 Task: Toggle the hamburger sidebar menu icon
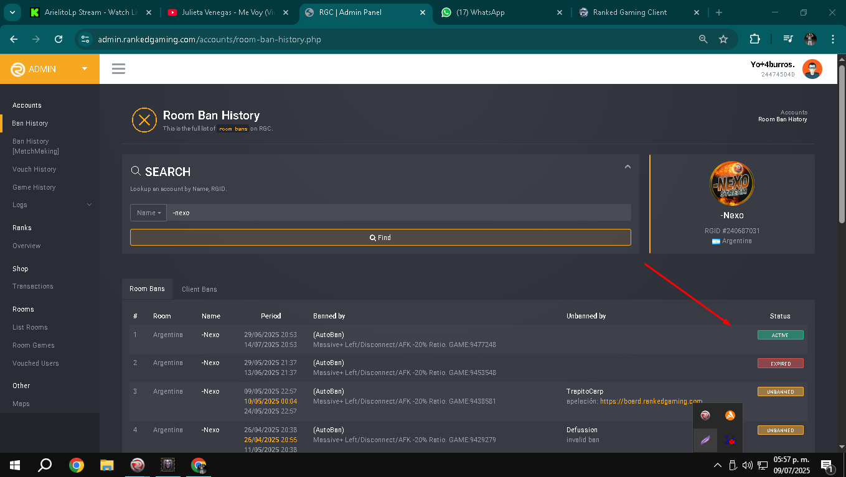point(118,68)
